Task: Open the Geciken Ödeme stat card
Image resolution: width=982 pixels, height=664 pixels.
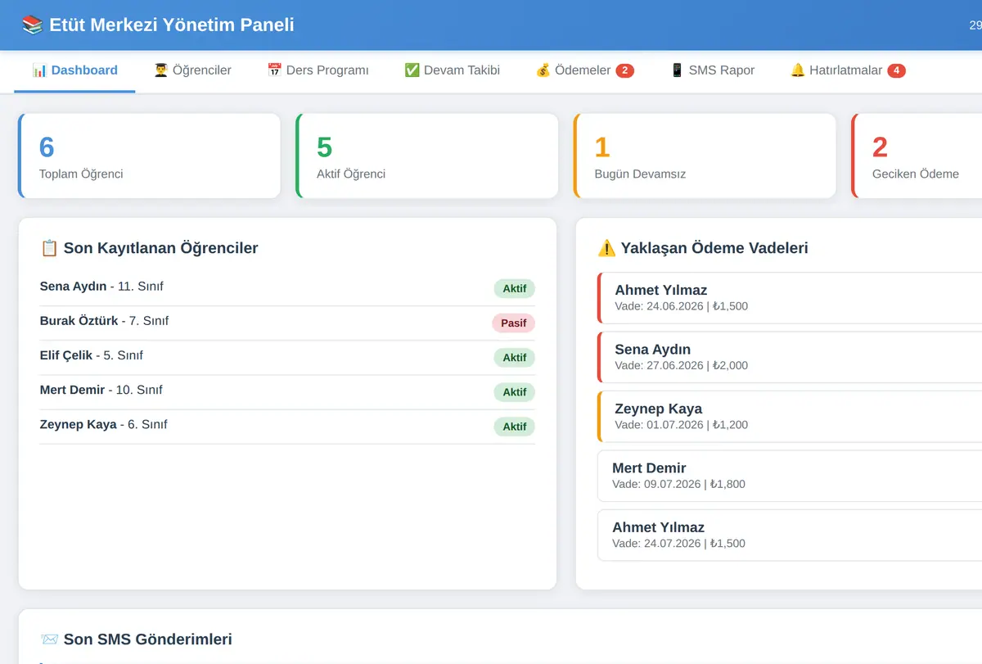Action: (x=917, y=156)
